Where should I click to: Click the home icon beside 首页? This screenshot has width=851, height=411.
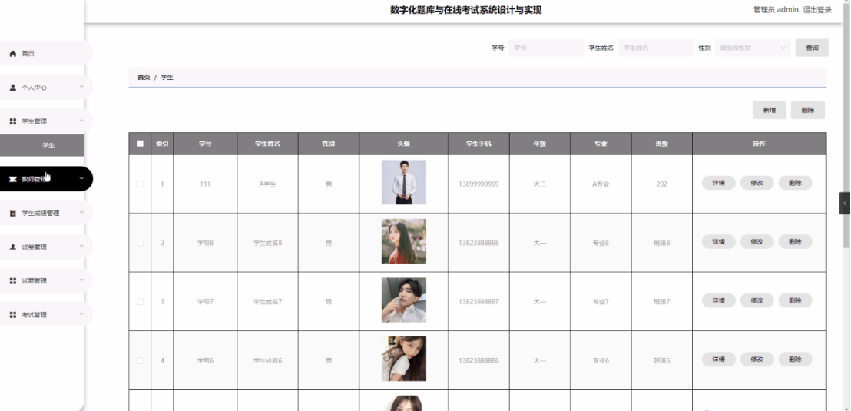point(13,54)
